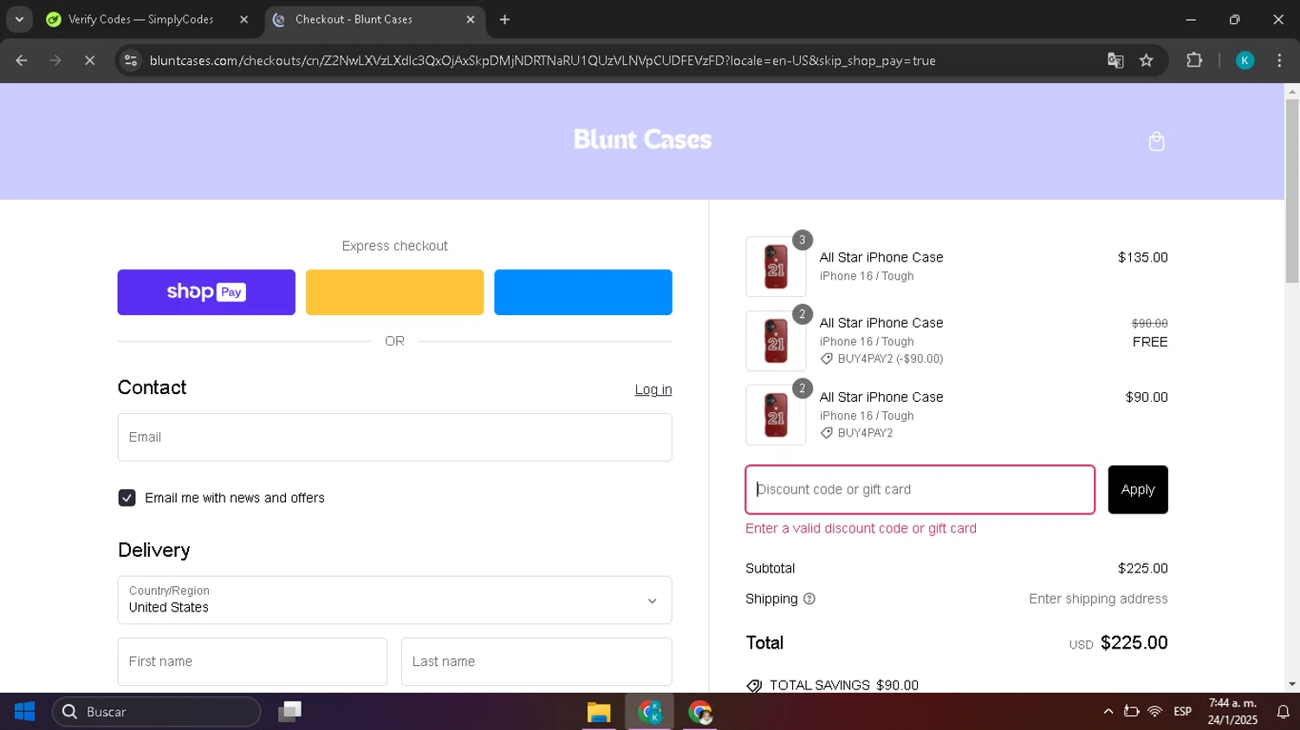This screenshot has width=1300, height=730.
Task: Click the Discount code or gift card field
Action: [x=920, y=489]
